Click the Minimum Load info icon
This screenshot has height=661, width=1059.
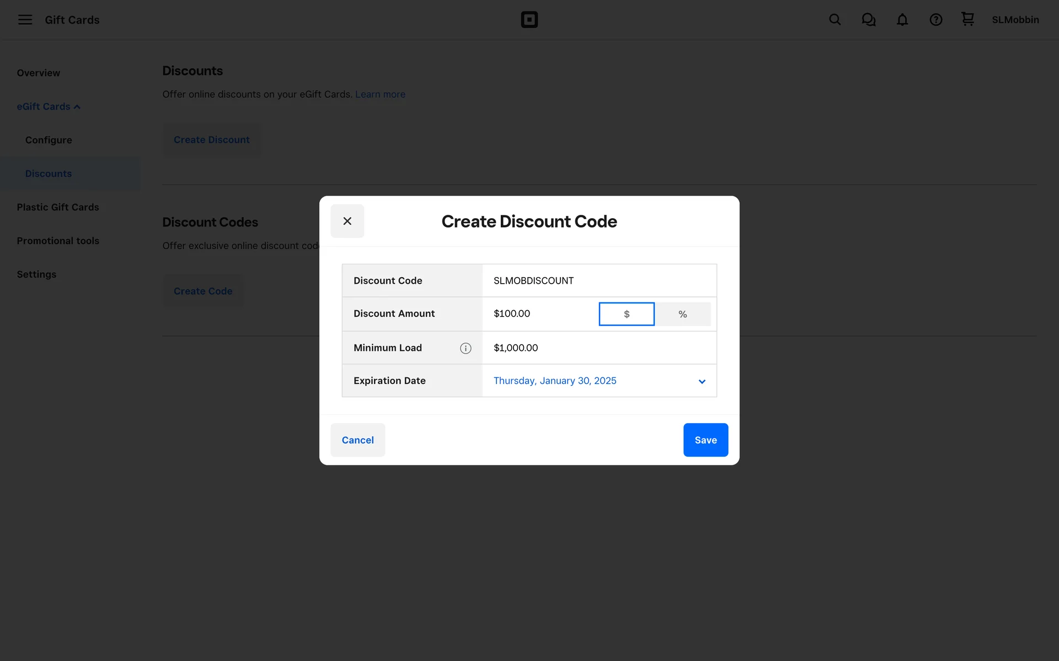point(466,348)
